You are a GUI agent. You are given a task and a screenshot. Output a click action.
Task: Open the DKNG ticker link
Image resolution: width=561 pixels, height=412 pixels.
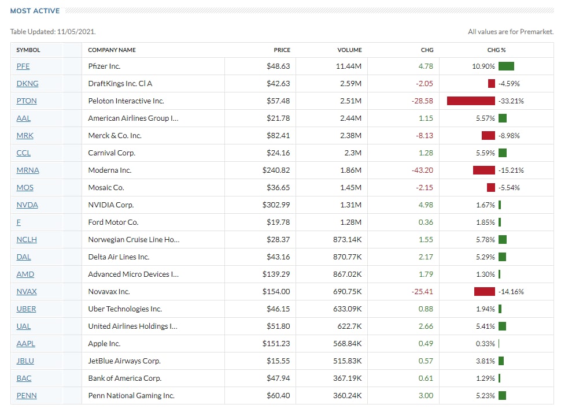coord(27,84)
